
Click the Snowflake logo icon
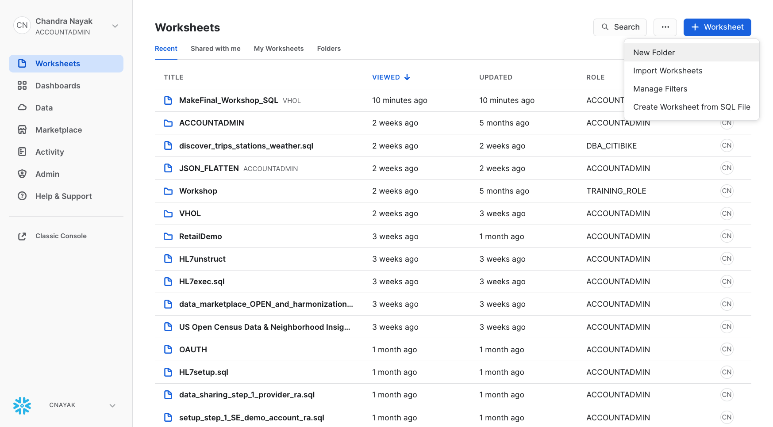pos(22,405)
